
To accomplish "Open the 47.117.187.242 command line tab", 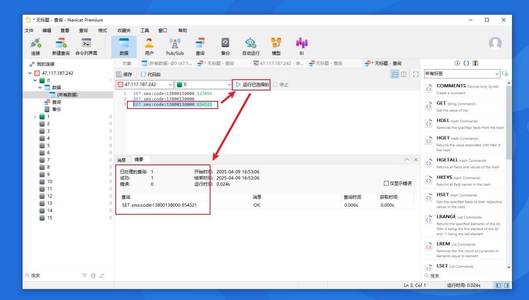I will click(278, 63).
